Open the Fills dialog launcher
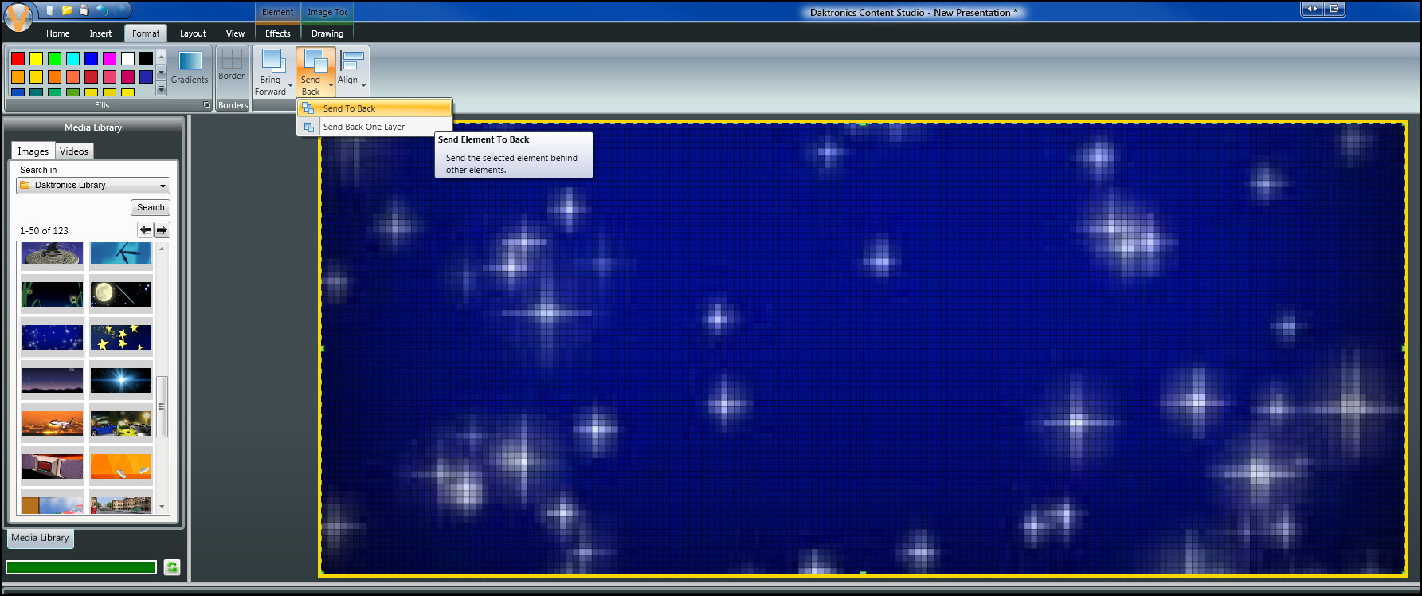The height and width of the screenshot is (596, 1422). pos(206,105)
